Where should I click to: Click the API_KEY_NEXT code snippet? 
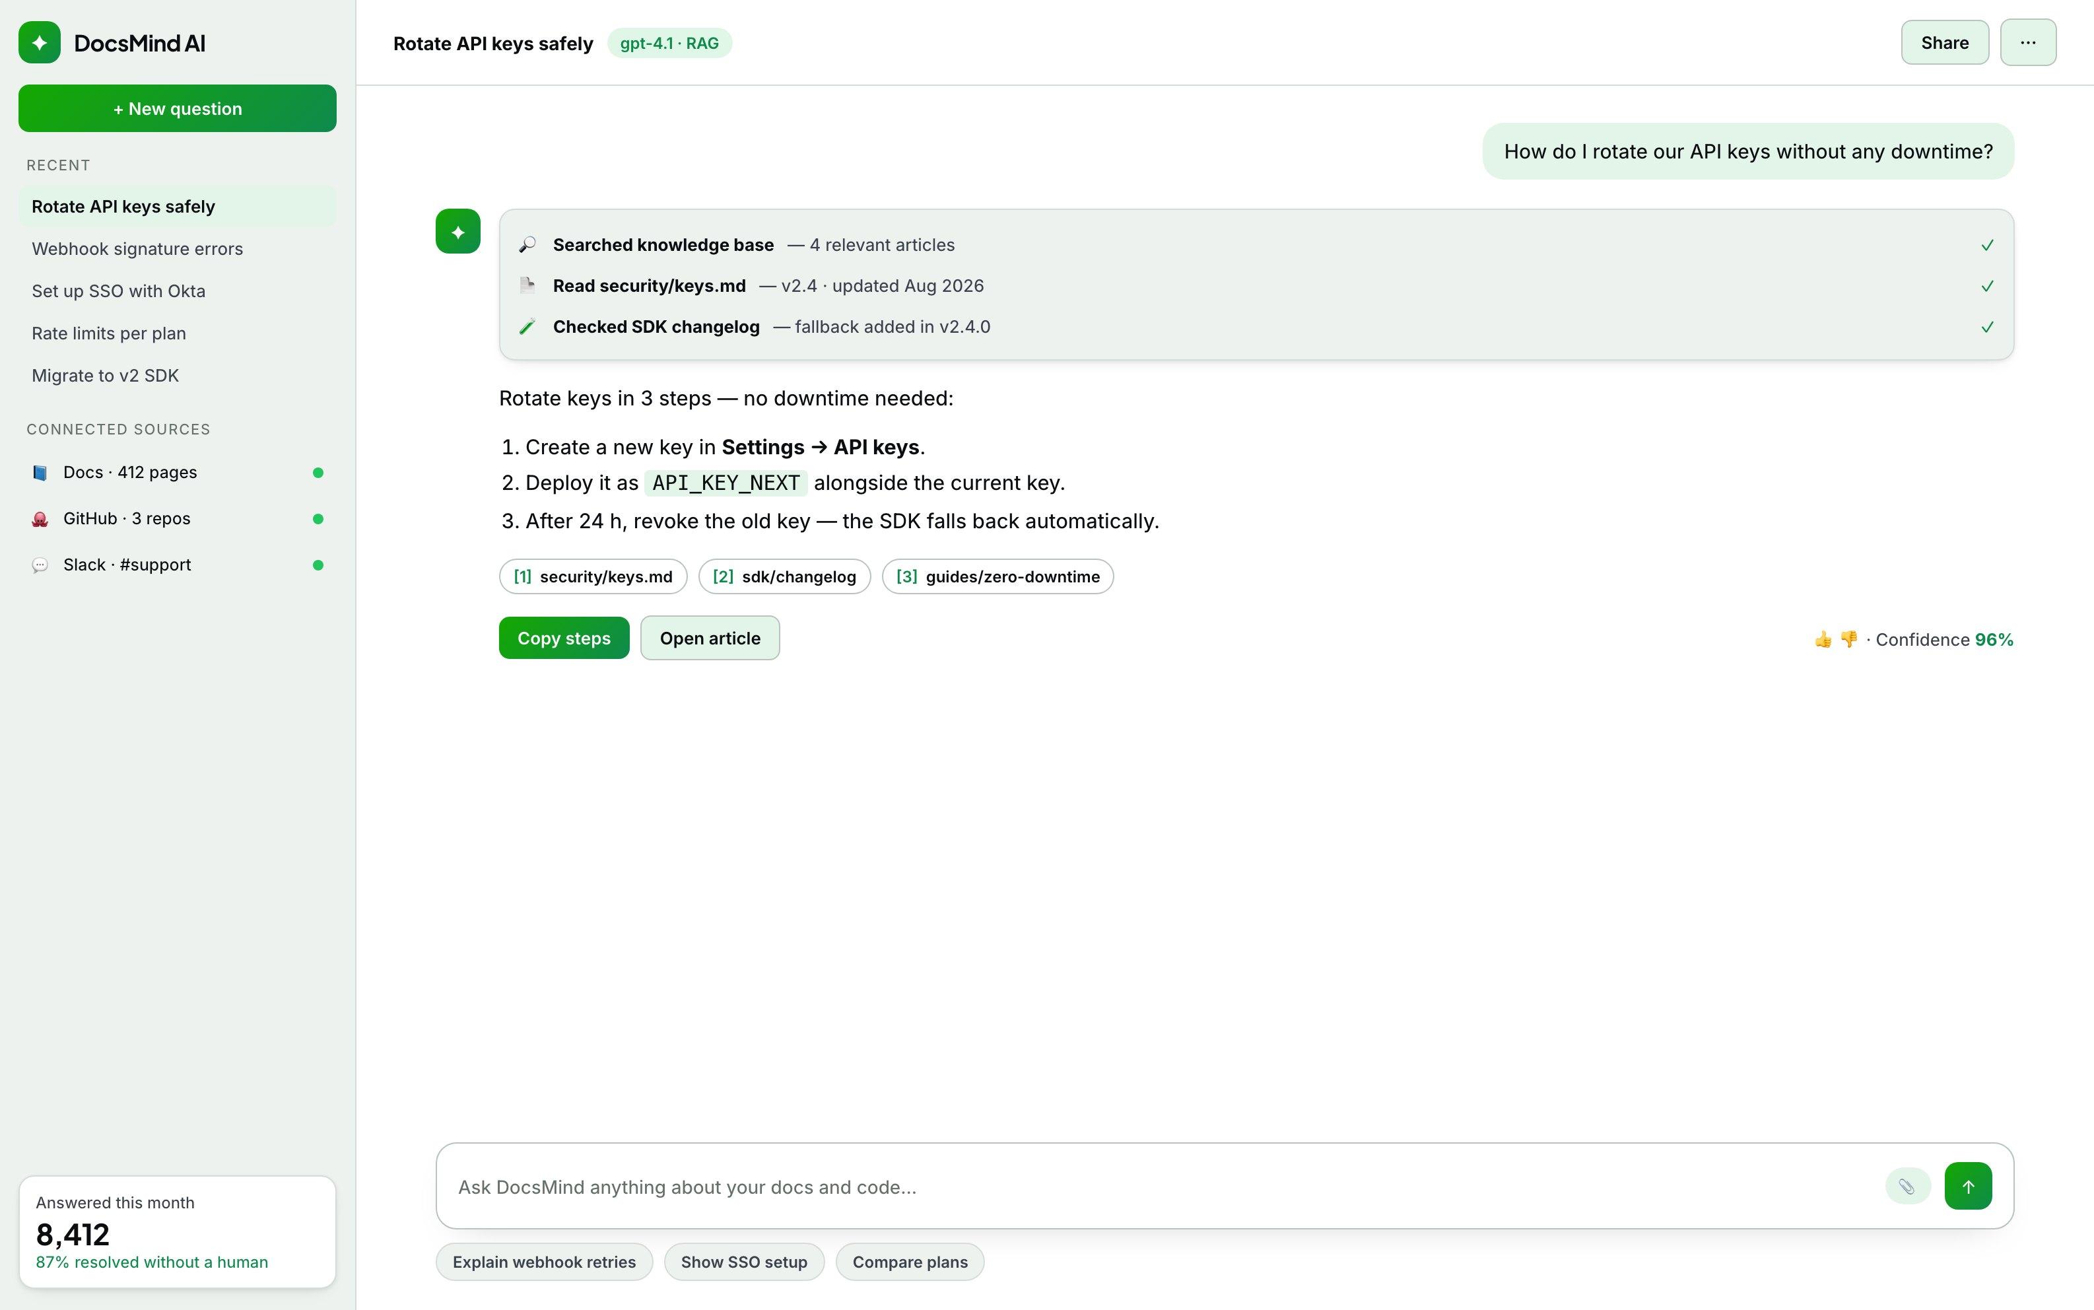point(726,483)
